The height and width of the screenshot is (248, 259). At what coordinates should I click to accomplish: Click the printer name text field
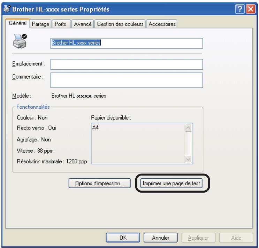[127, 44]
